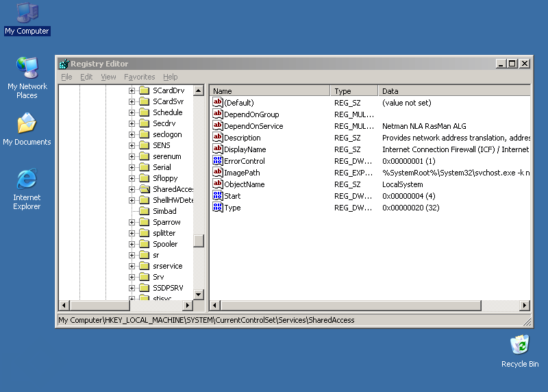Screen dimensions: 548x392
Task: Click the Simbad folder icon
Action: (145, 211)
